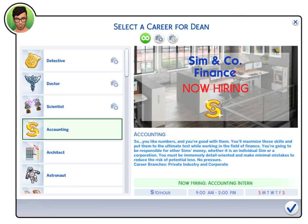
Task: Confirm career selection with the checkmark button
Action: click(291, 208)
